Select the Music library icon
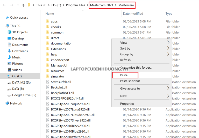This screenshot has width=199, height=138. tap(10, 57)
